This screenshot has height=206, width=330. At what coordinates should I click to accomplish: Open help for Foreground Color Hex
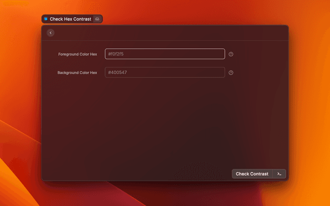(231, 54)
